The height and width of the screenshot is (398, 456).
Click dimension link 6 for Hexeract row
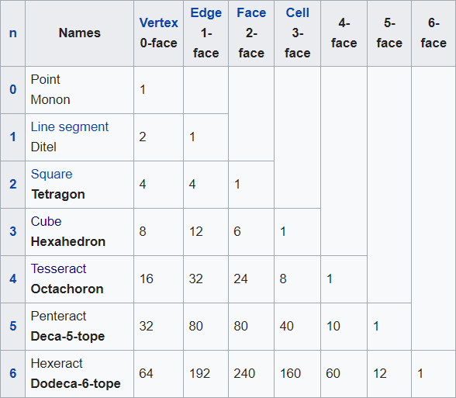12,374
